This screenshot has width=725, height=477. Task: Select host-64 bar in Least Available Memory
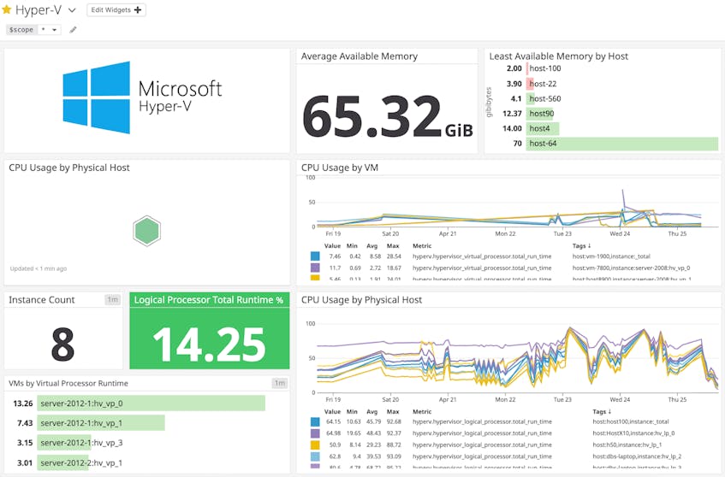[x=622, y=144]
